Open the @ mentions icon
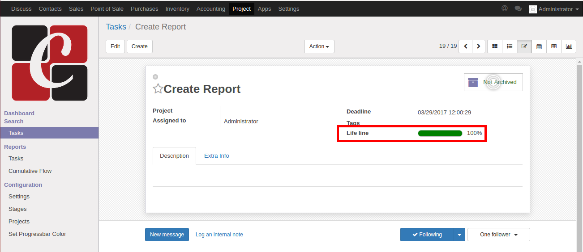583x252 pixels. click(505, 8)
